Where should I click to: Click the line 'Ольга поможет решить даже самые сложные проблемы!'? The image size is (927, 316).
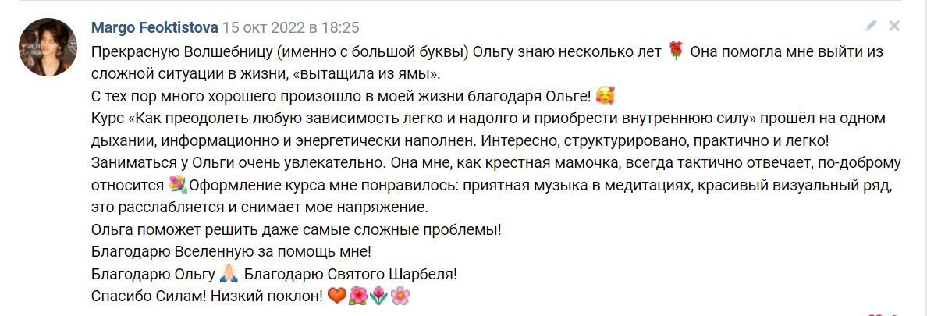click(296, 230)
